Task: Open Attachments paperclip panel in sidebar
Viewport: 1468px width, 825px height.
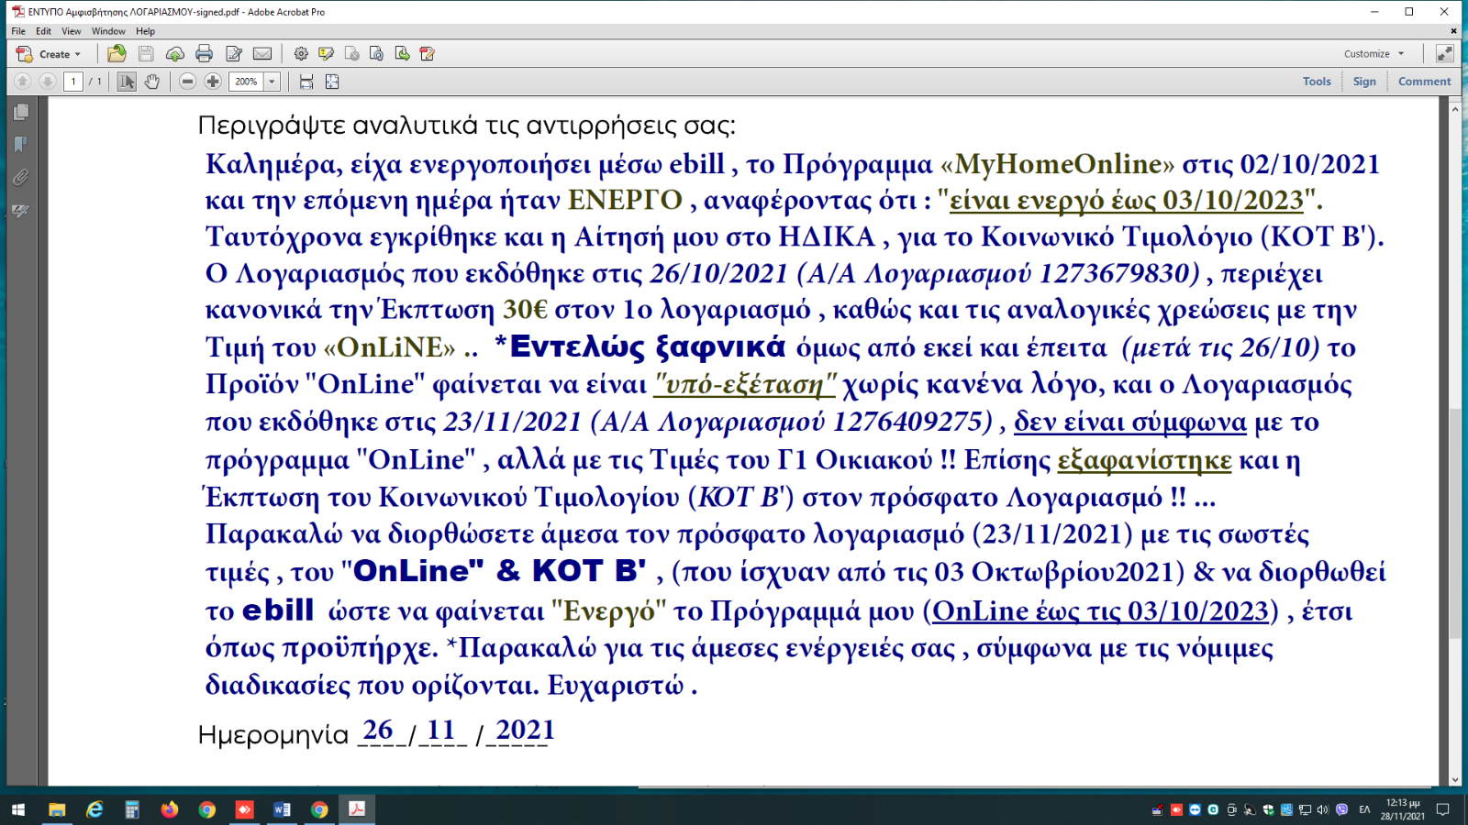Action: [21, 178]
